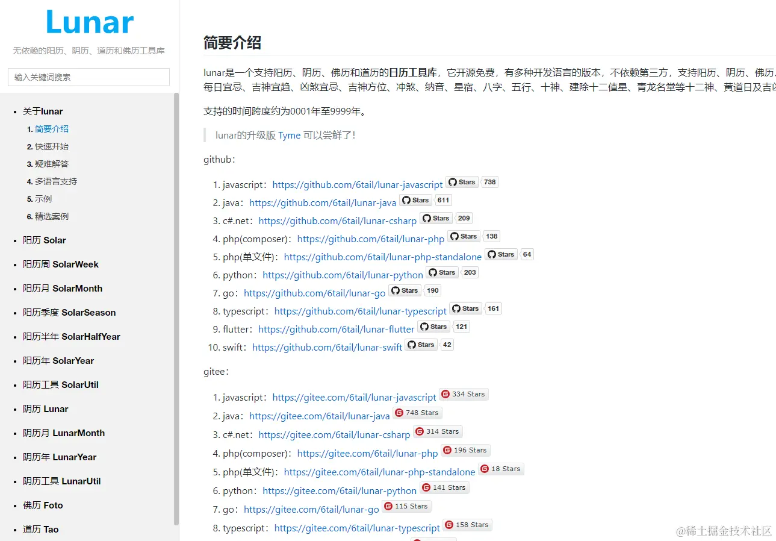Focus the 输入关键词搜索 search box

(88, 77)
